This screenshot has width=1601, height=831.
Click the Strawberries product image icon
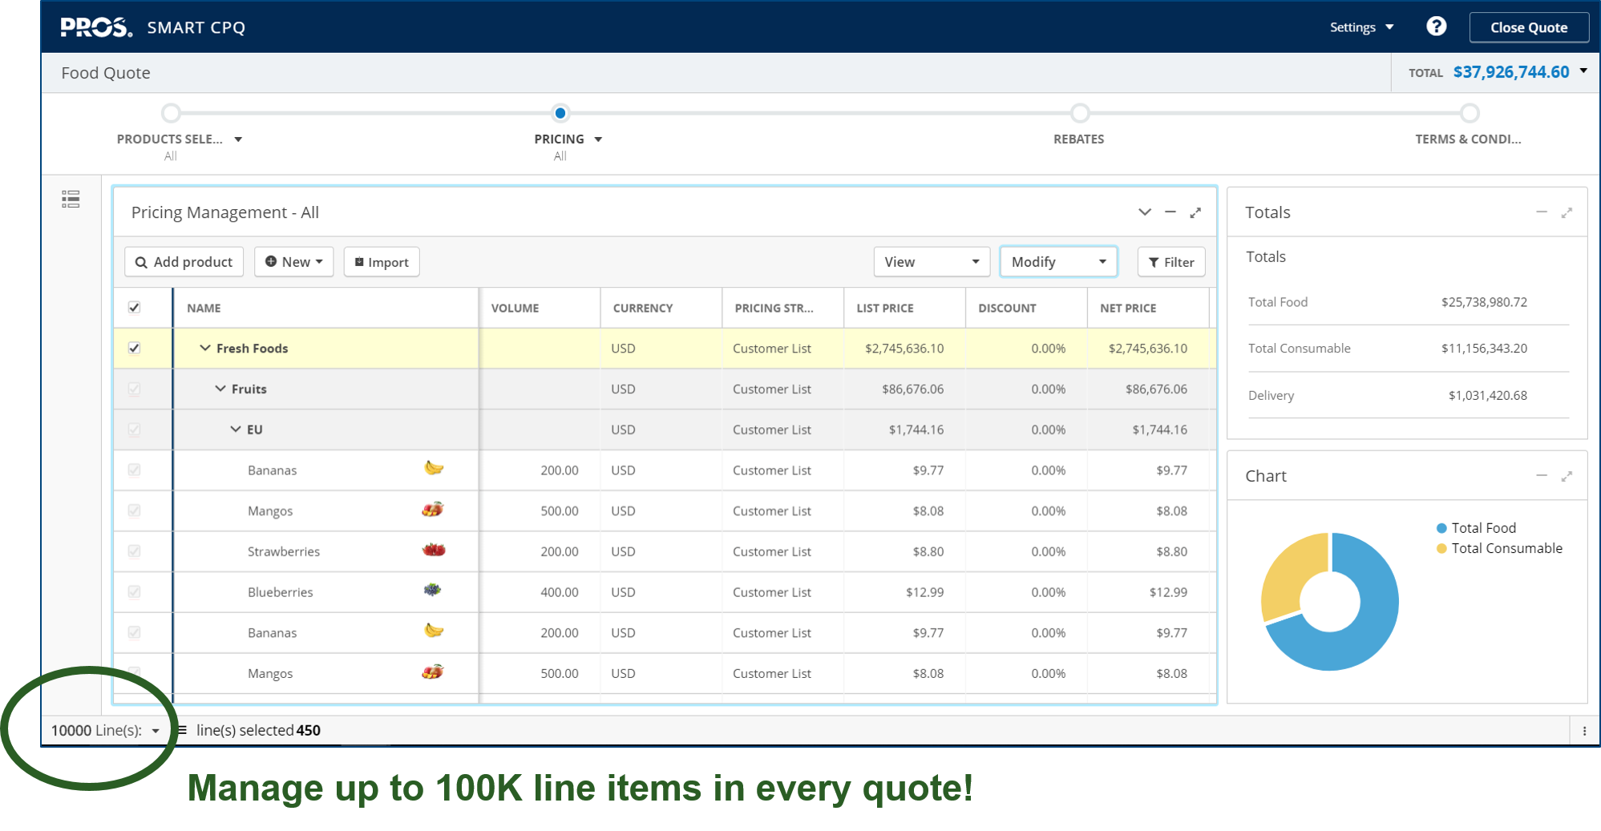tap(434, 551)
